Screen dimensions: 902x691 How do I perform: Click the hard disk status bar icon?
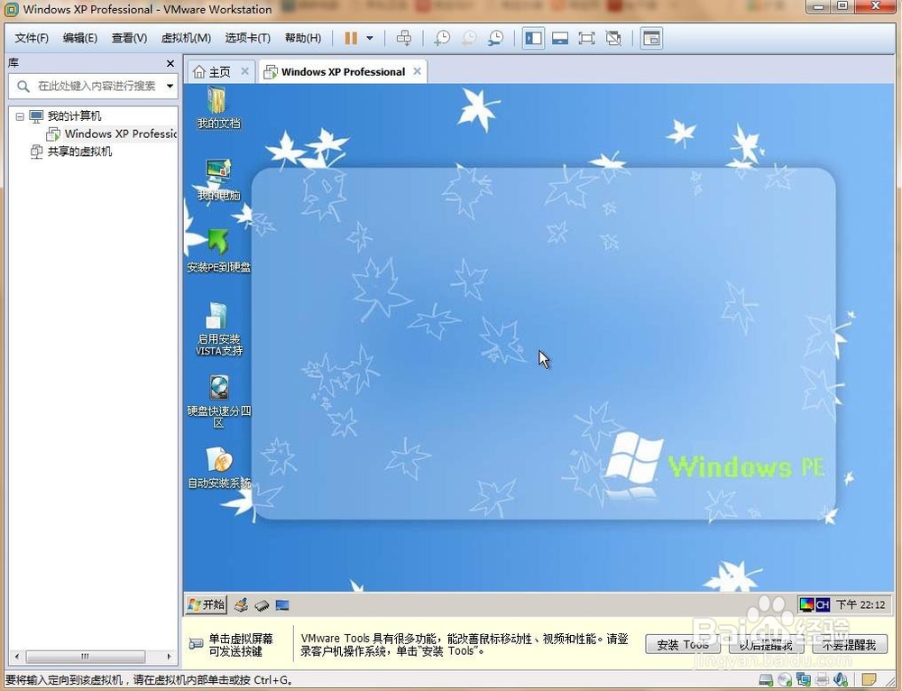click(766, 681)
